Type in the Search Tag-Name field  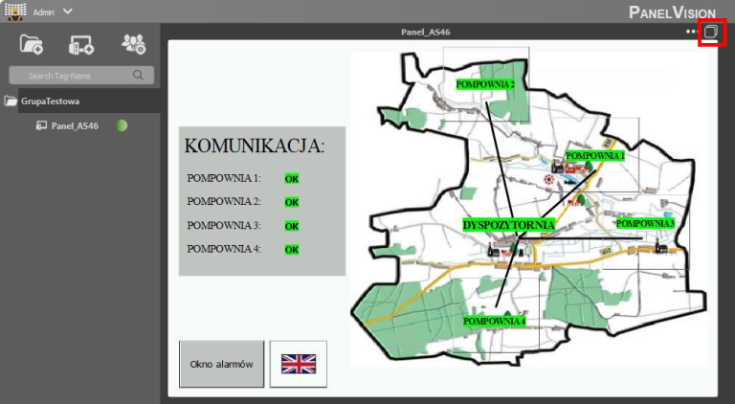pyautogui.click(x=72, y=76)
